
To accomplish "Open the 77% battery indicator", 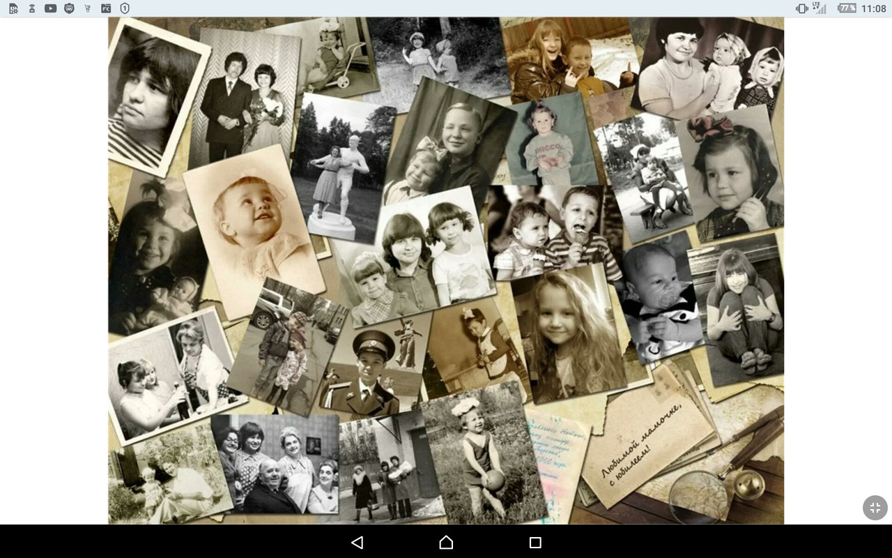I will click(x=847, y=8).
